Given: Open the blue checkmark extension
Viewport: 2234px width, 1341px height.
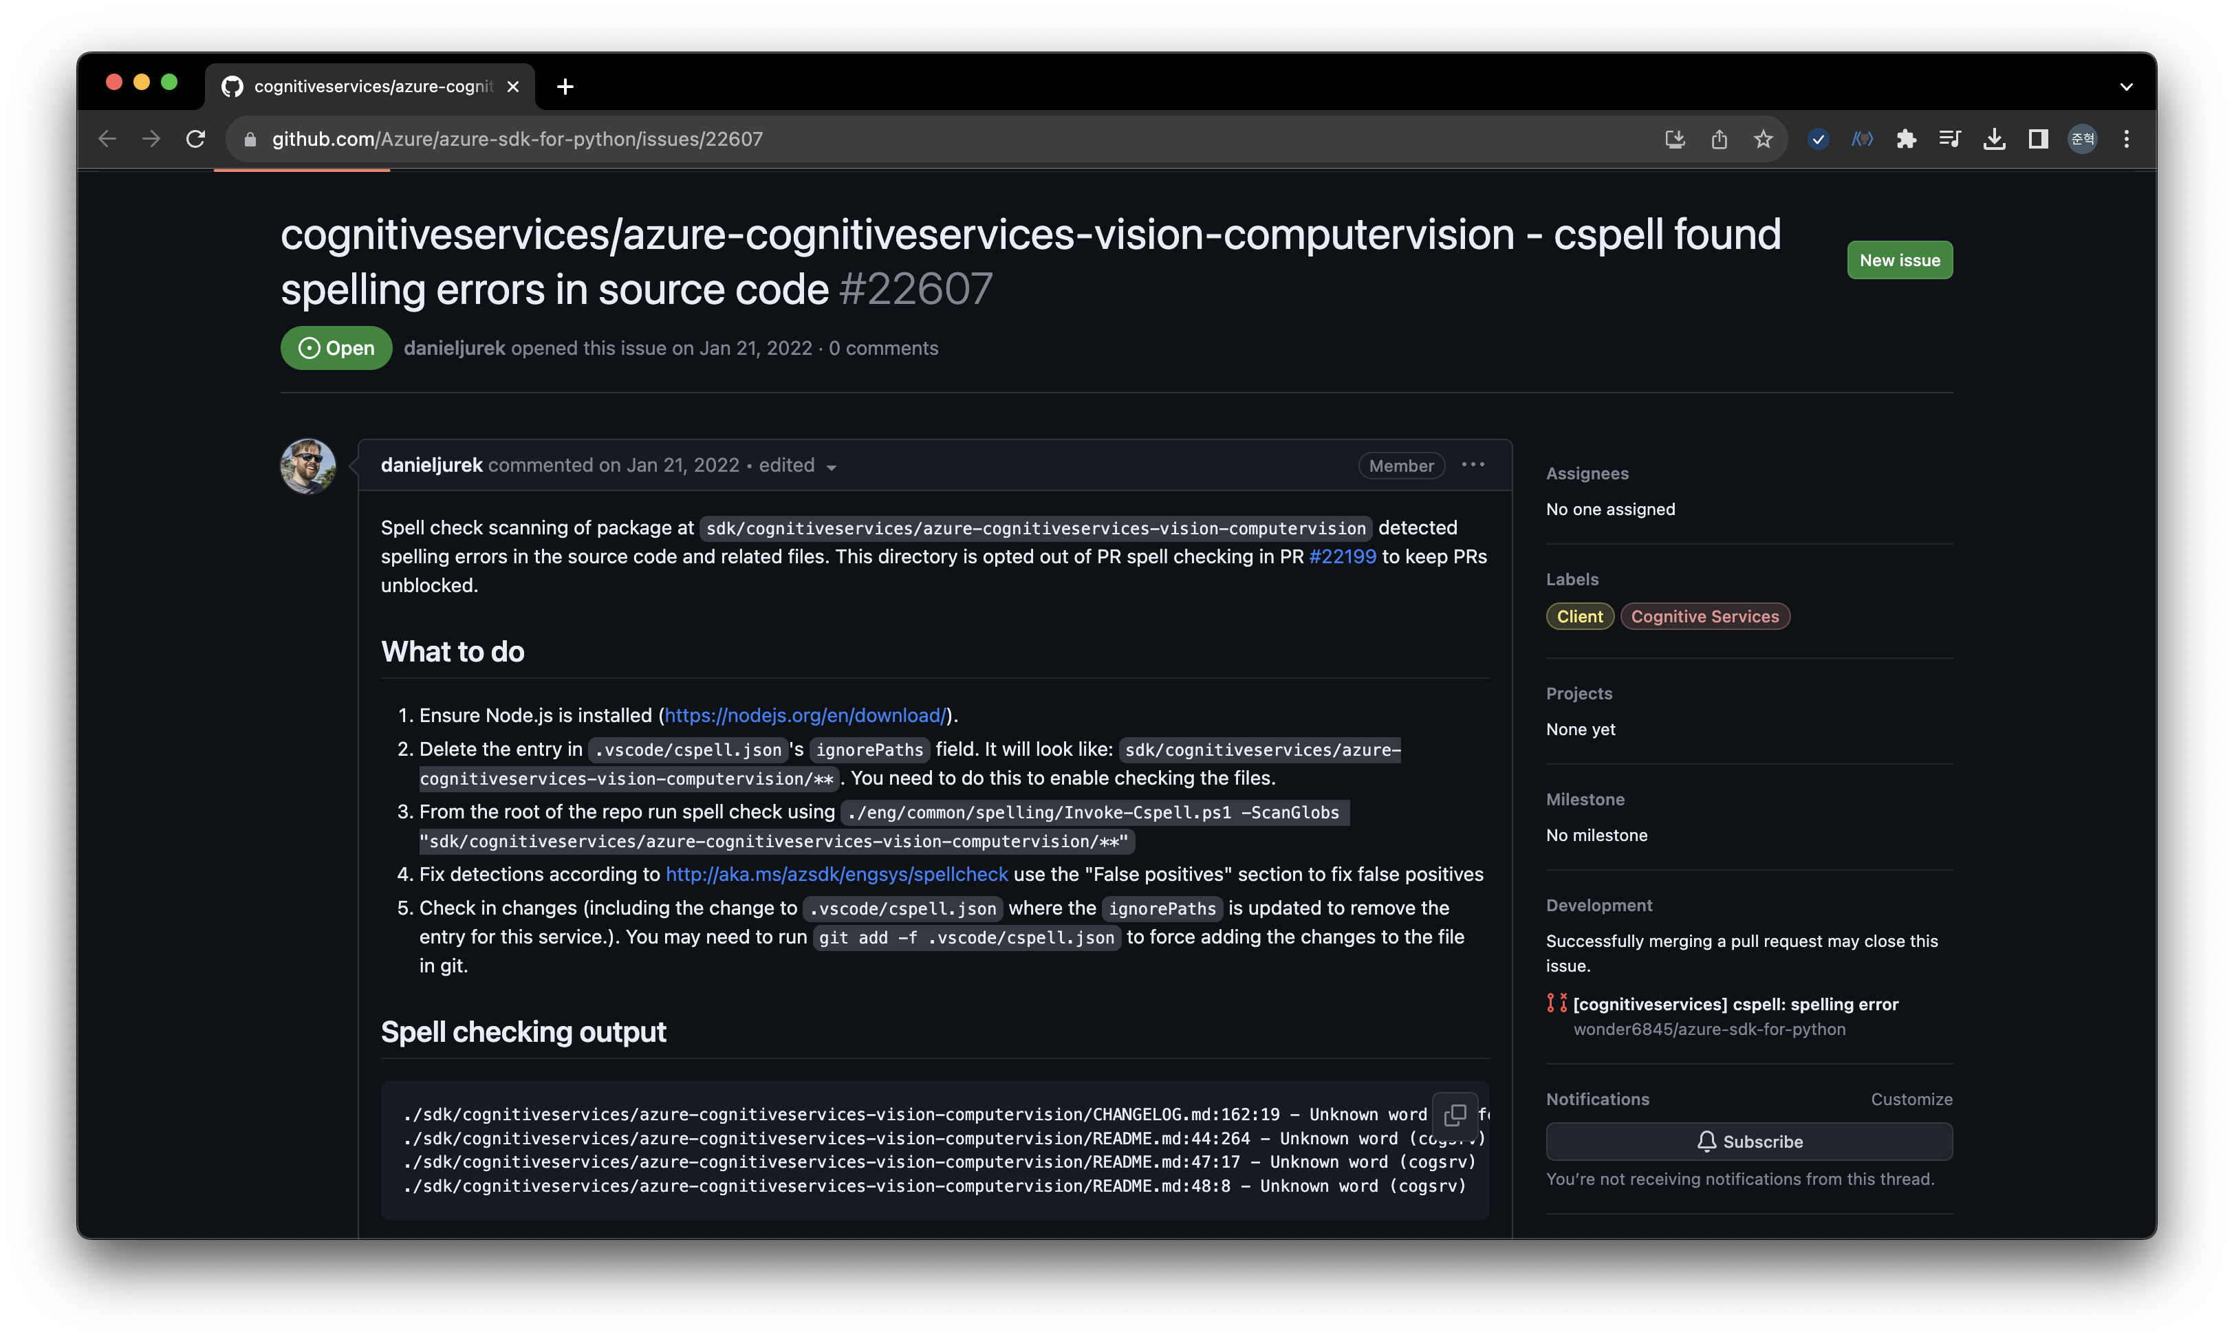Looking at the screenshot, I should coord(1819,139).
